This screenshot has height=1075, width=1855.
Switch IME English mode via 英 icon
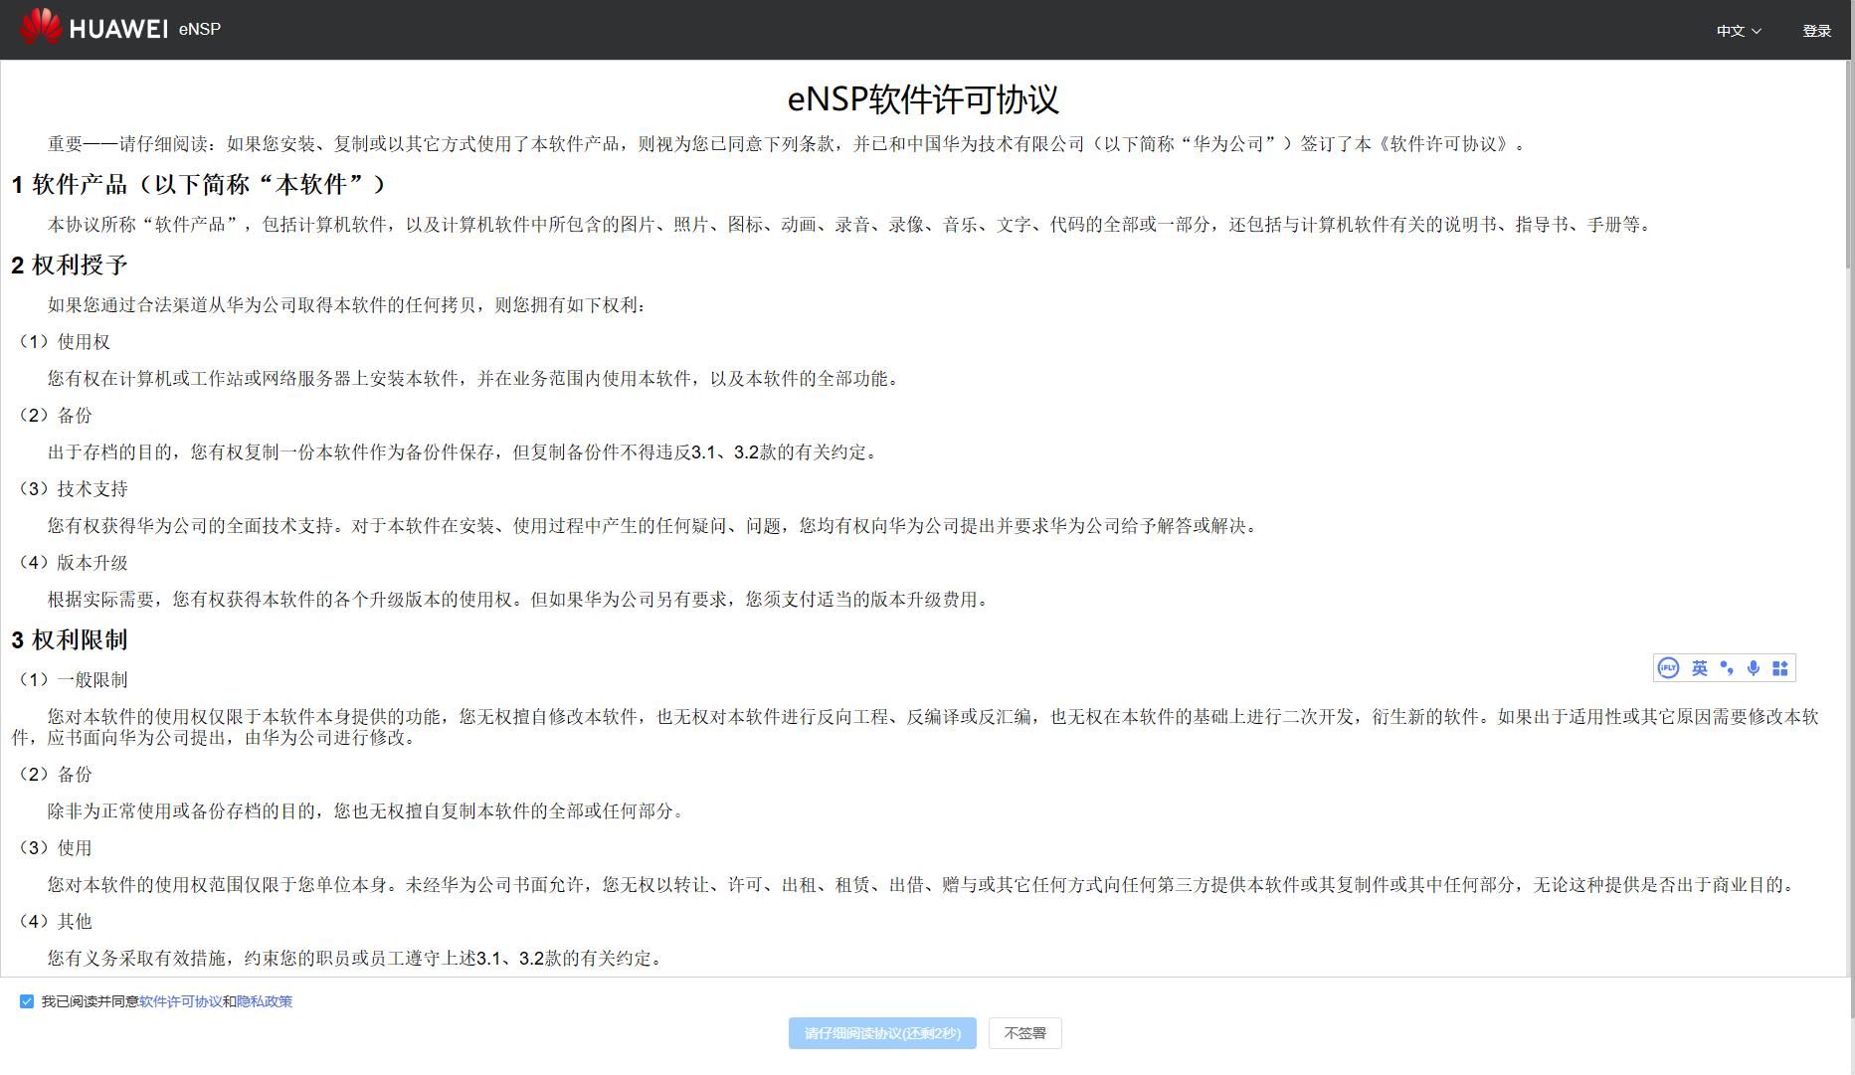click(1700, 668)
